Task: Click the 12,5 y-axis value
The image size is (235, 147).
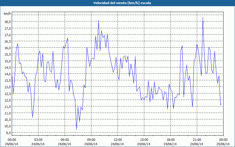Action: pos(8,93)
